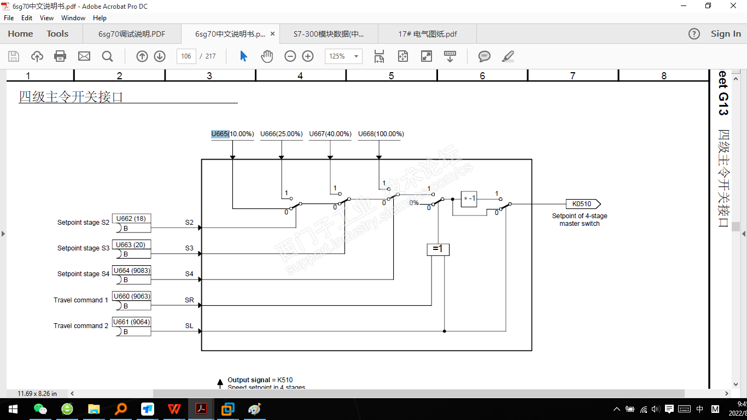Click the Sign In button

[726, 34]
